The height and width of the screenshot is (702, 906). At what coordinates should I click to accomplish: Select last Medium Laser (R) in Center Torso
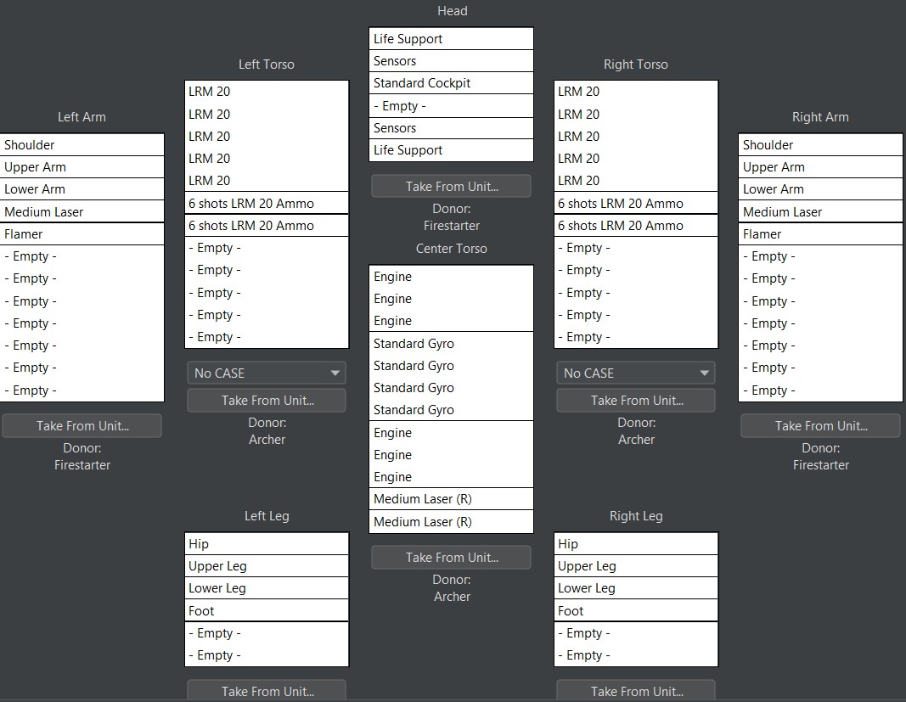click(451, 522)
